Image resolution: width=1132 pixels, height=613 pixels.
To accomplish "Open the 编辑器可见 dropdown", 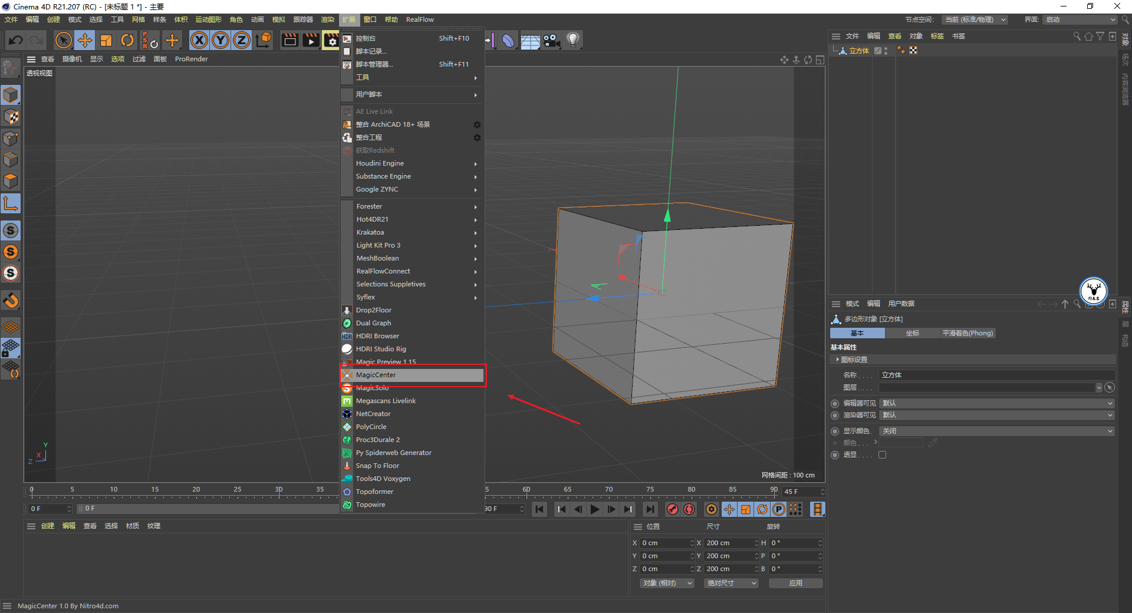I will (996, 403).
